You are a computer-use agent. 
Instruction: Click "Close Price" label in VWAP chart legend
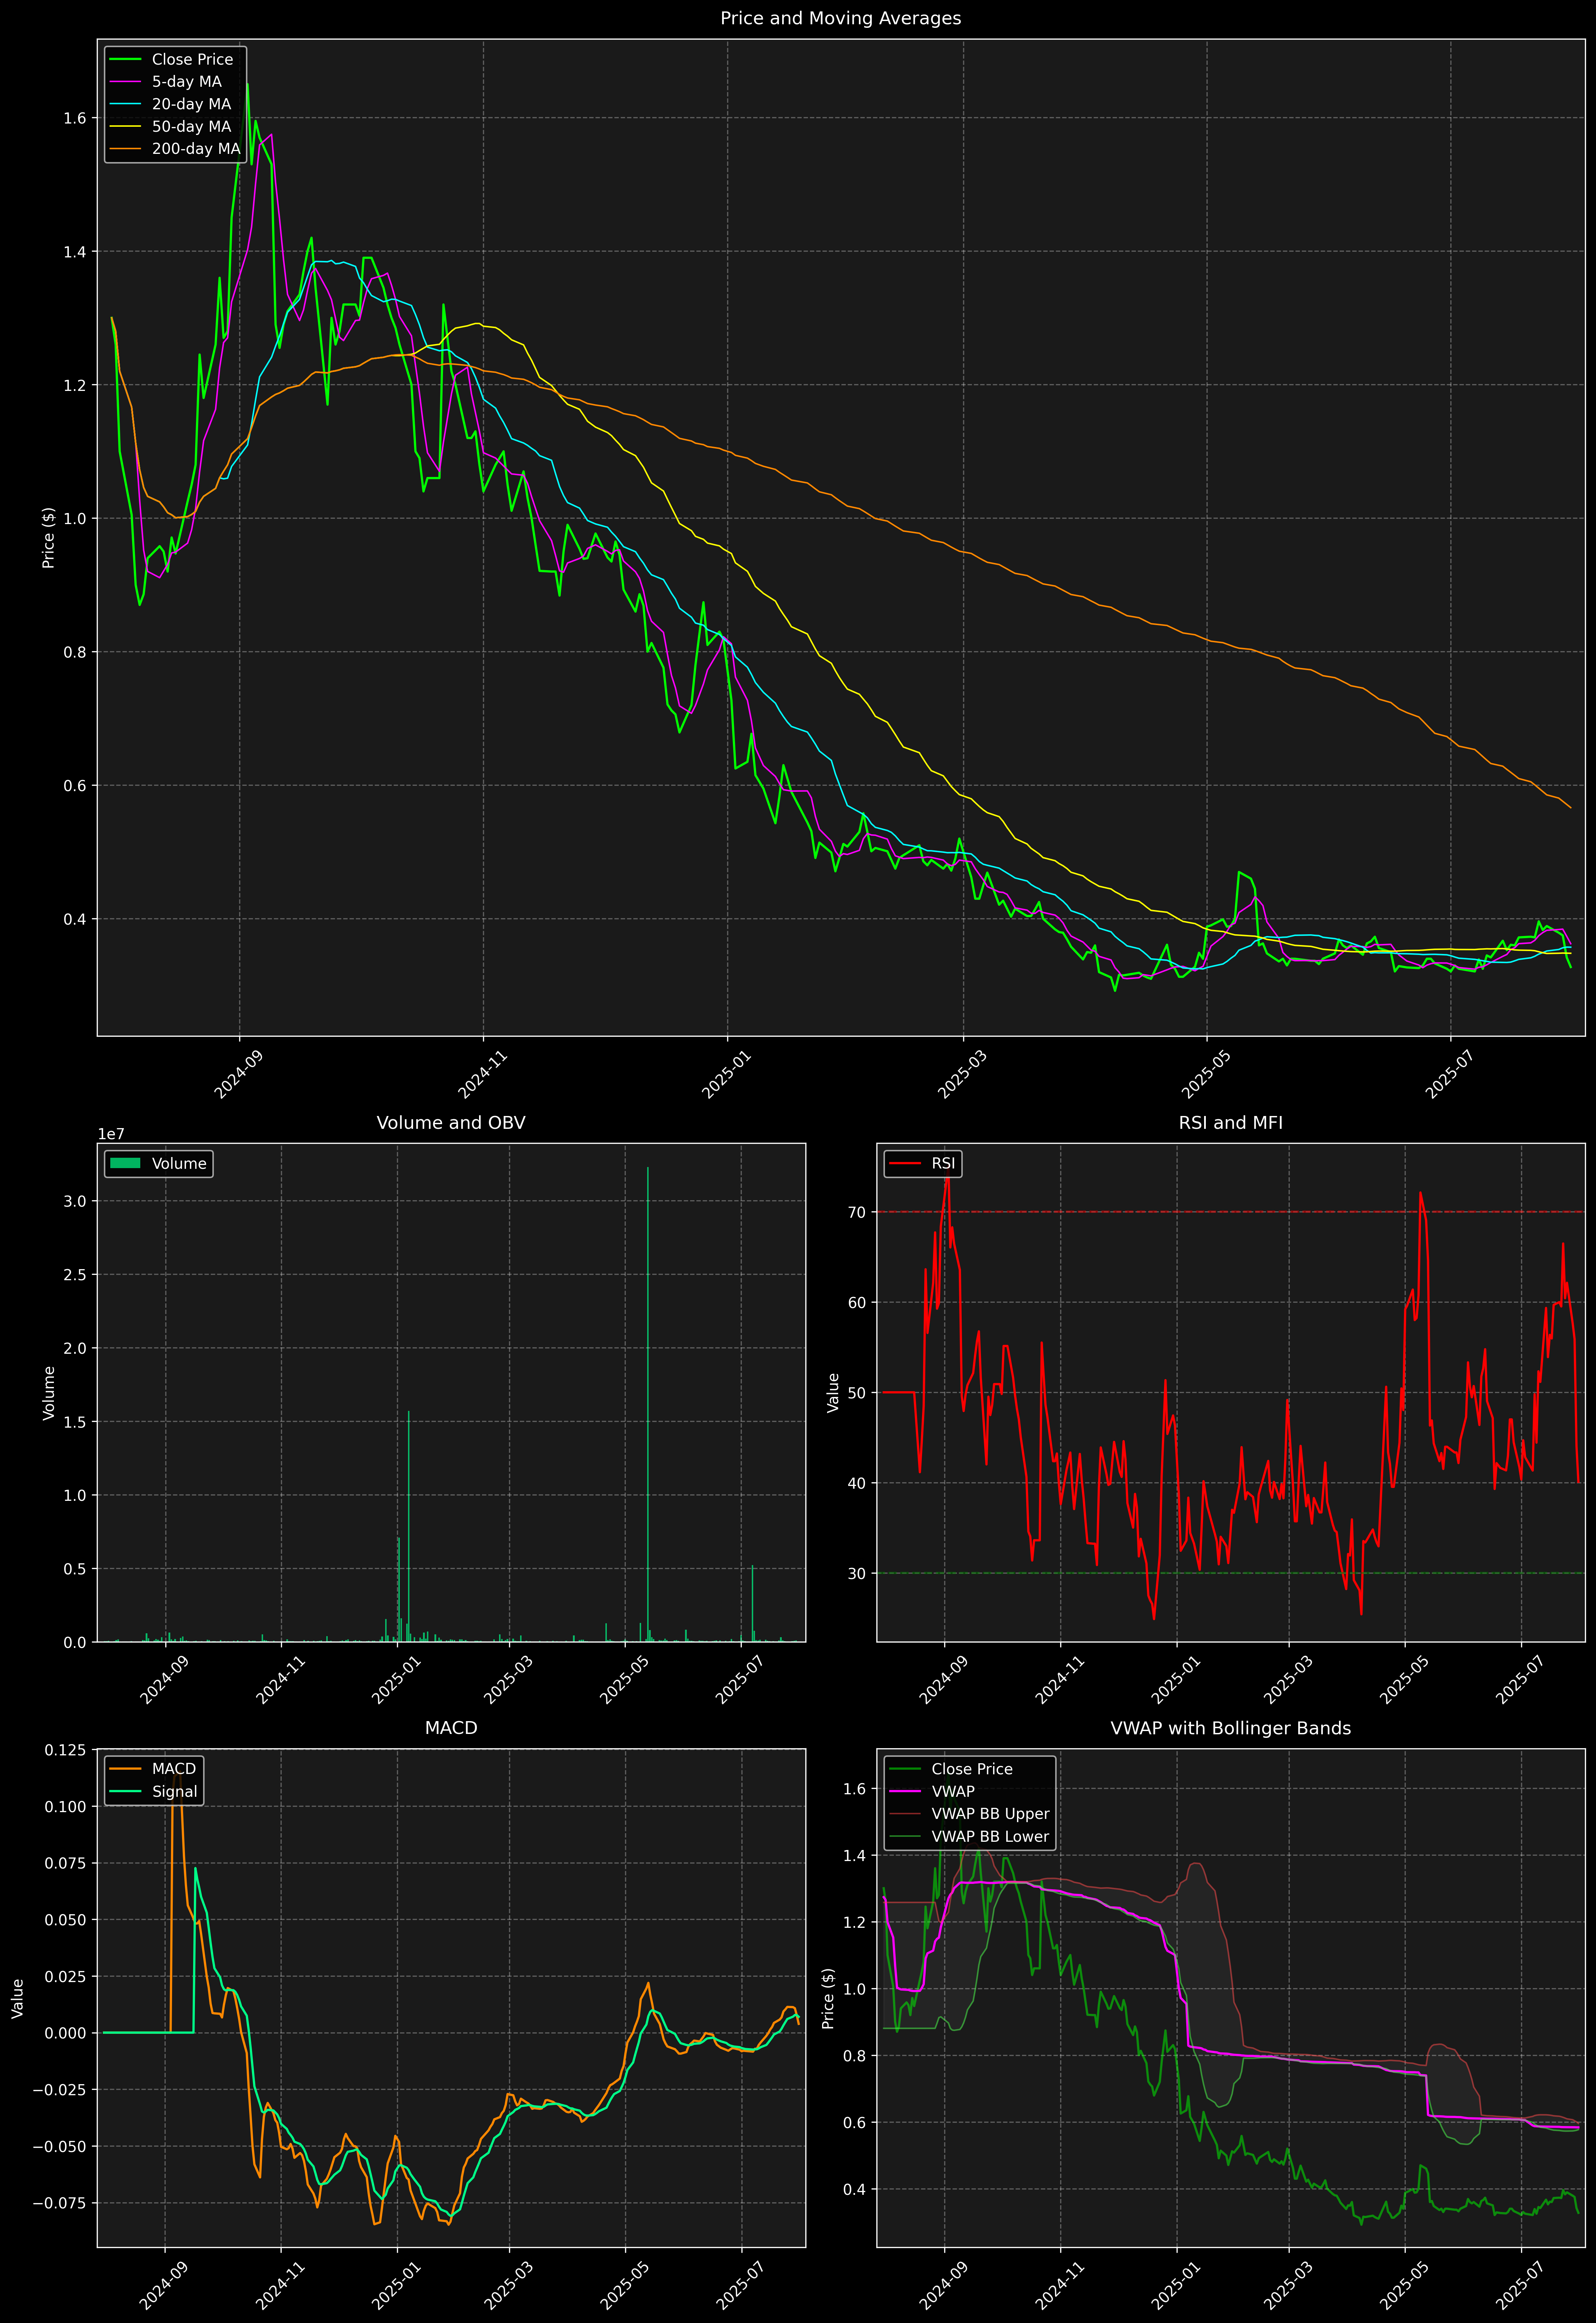click(972, 1769)
